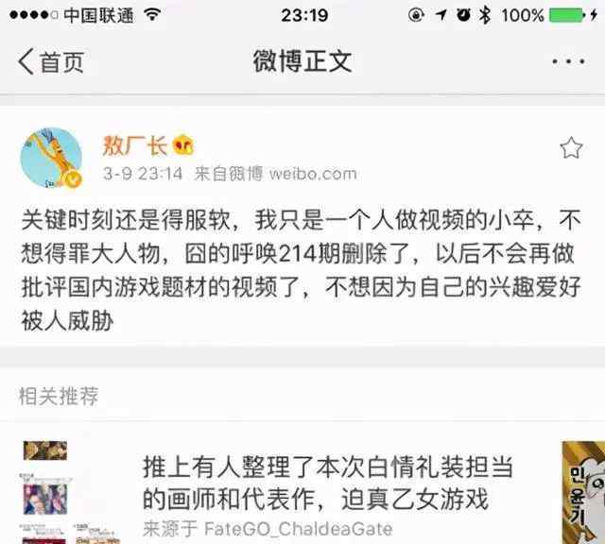605x544 pixels.
Task: Open the three-dot more options menu
Action: [x=568, y=61]
